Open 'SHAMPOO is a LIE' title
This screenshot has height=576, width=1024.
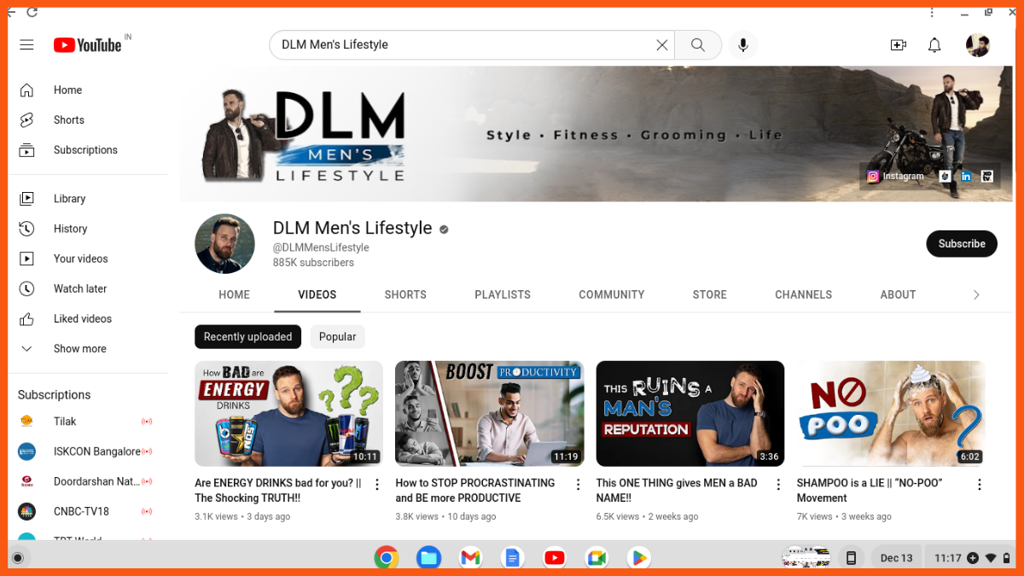(x=870, y=491)
